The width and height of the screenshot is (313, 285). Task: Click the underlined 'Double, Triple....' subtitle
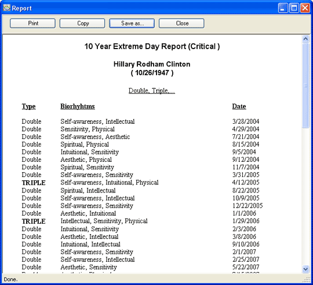pos(152,91)
